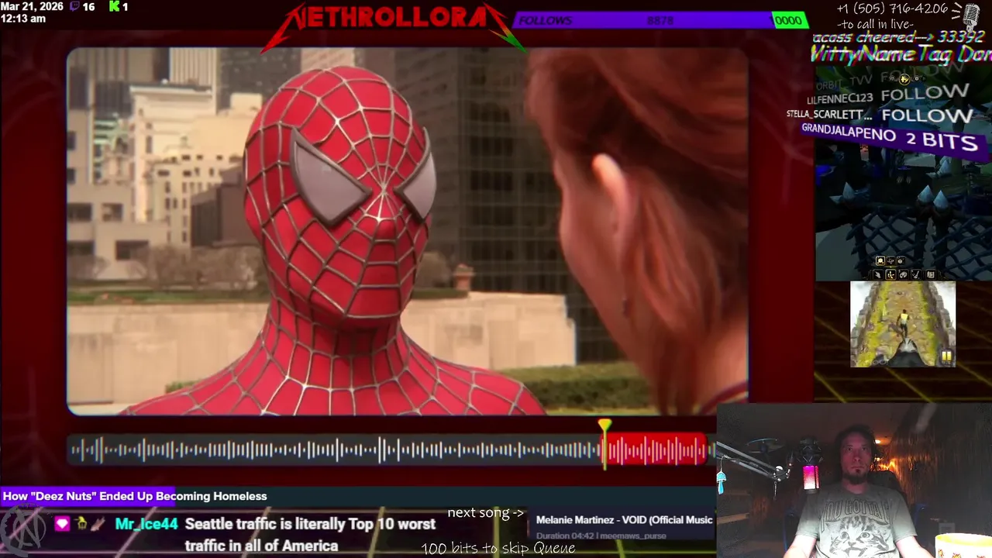
Task: Click the +1 (505) 716-4206 phone number
Action: [892, 9]
